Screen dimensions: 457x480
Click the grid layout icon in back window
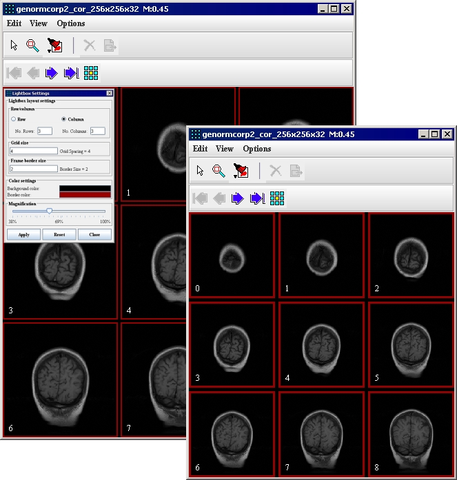(x=91, y=73)
